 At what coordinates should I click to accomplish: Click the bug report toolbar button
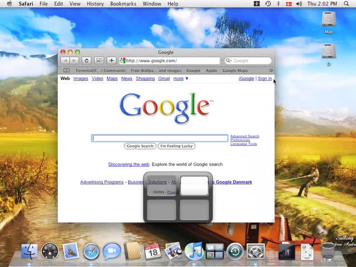coord(99,61)
